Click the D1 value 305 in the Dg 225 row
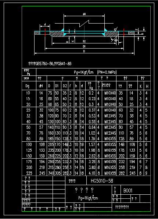 58,173
